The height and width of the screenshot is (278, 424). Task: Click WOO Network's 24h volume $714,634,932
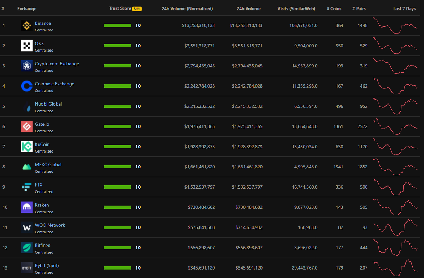[249, 227]
